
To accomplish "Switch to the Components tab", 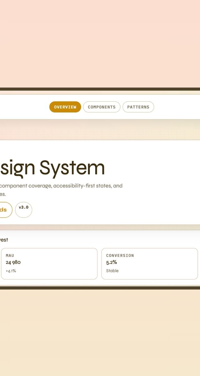I will [x=102, y=107].
